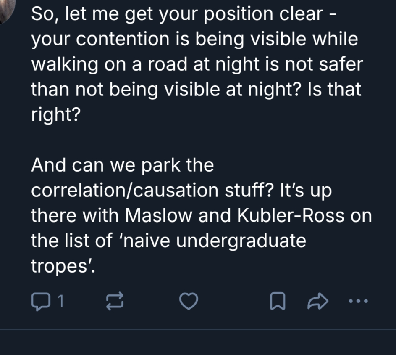Click the text "And can we park the"
The height and width of the screenshot is (355, 396).
coord(122,165)
